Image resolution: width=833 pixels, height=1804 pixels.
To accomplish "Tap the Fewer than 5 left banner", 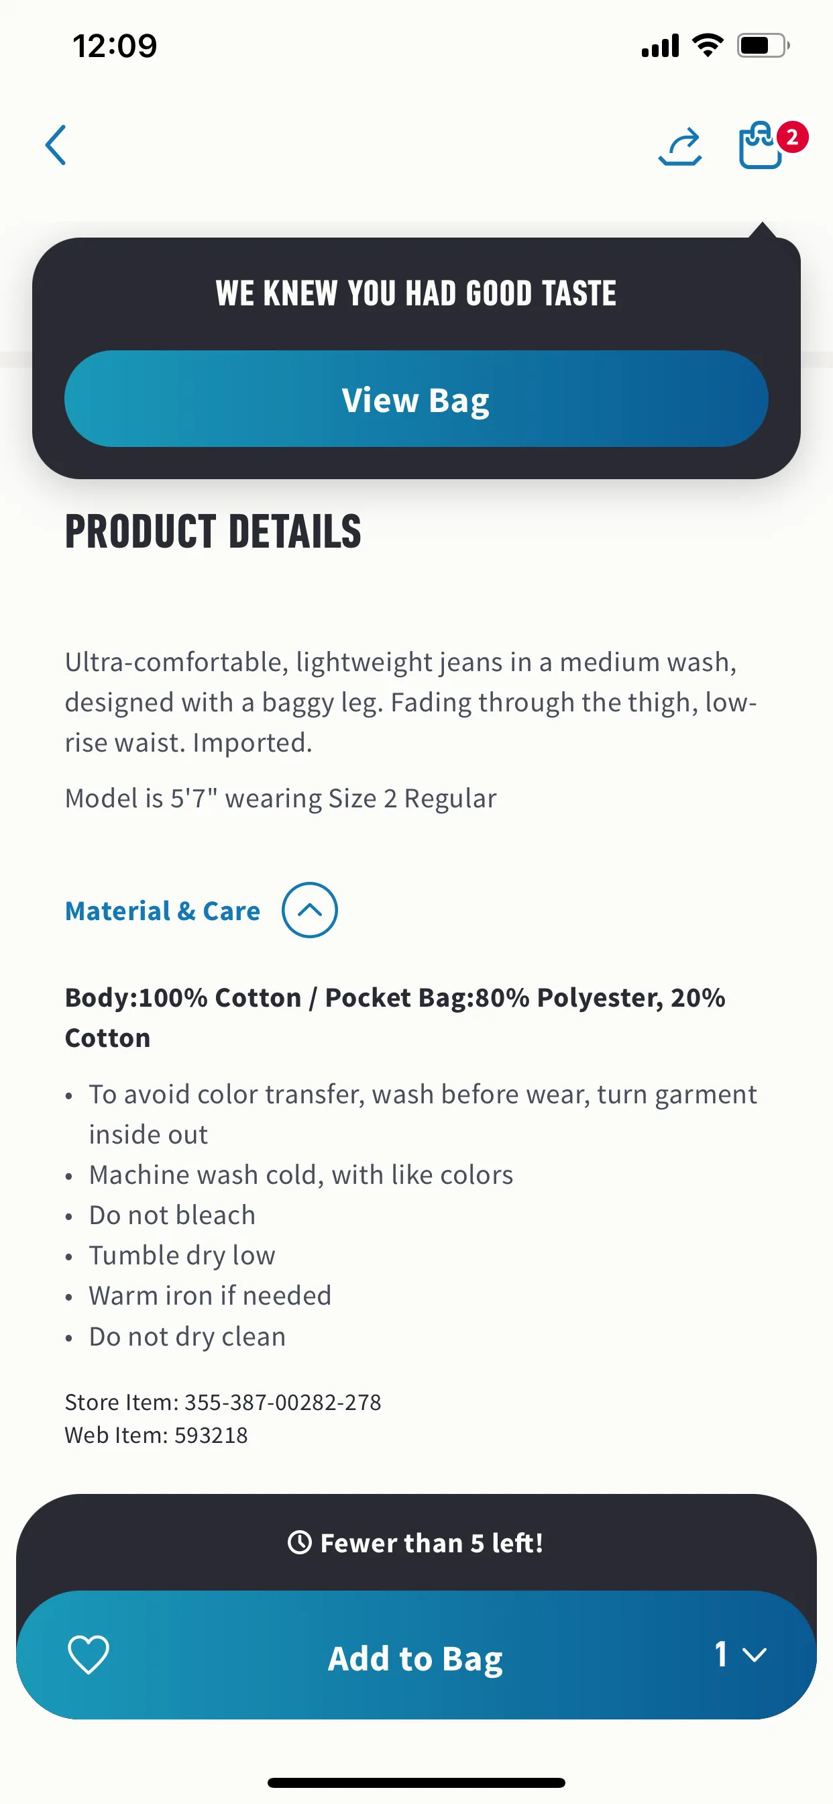I will [416, 1542].
